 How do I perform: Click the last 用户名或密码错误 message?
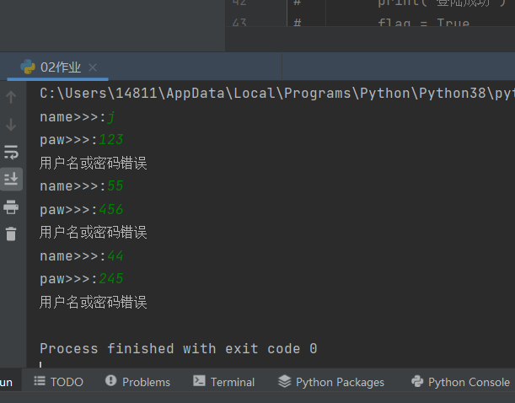tap(94, 302)
